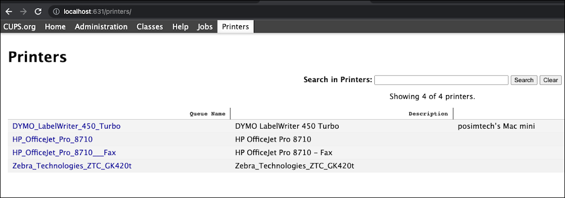Sort by the Queue Name column header
The image size is (565, 198).
click(x=207, y=114)
